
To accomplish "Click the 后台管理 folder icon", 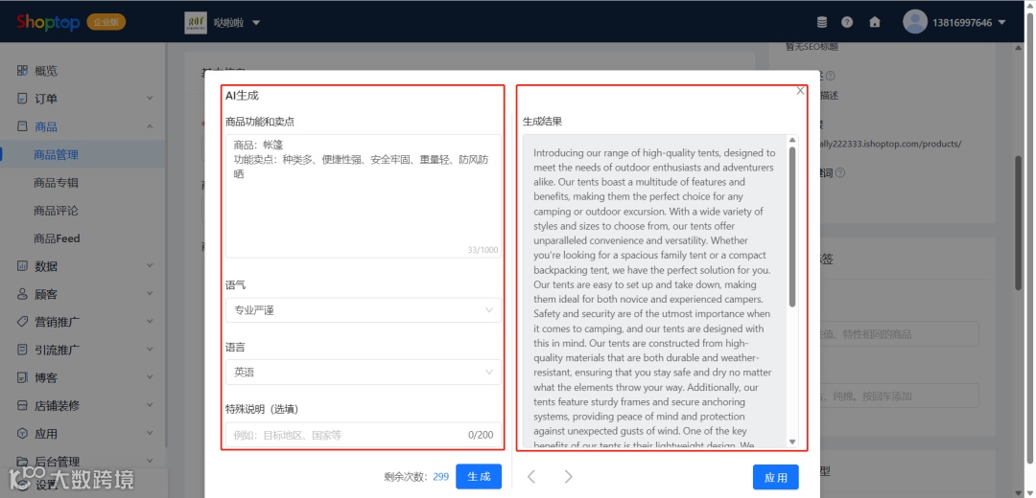I will [x=22, y=461].
